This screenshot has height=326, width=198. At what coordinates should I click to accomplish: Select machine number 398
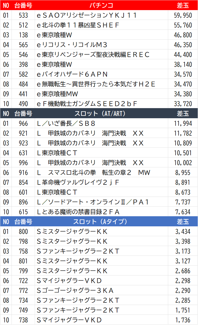(23, 64)
